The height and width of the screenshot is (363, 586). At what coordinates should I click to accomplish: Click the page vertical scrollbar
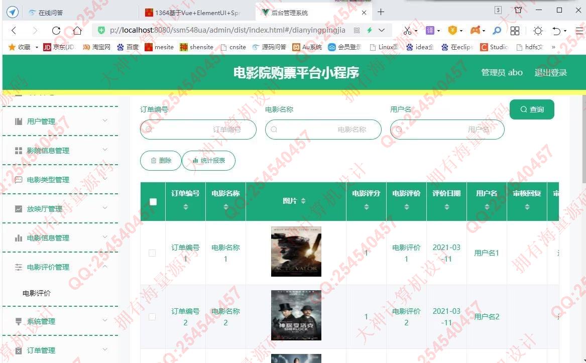point(583,138)
